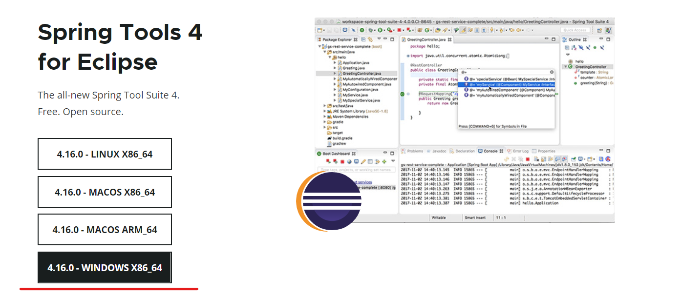Download 4.16.0 Linux x86_64 build
This screenshot has height=296, width=682.
105,154
